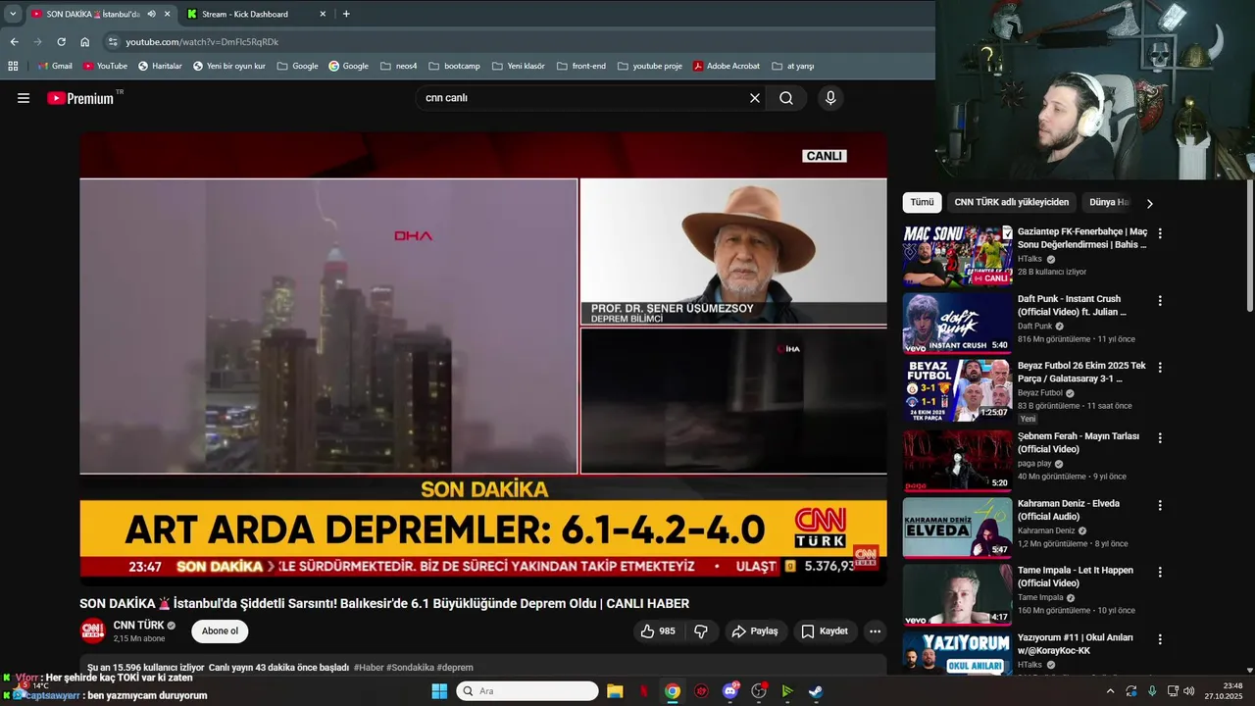Open menu for Yazıyorum #11 video
Image resolution: width=1255 pixels, height=706 pixels.
(x=1160, y=639)
